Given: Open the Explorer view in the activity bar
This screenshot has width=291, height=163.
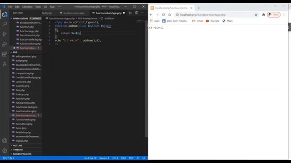Looking at the screenshot, I should (x=5, y=14).
